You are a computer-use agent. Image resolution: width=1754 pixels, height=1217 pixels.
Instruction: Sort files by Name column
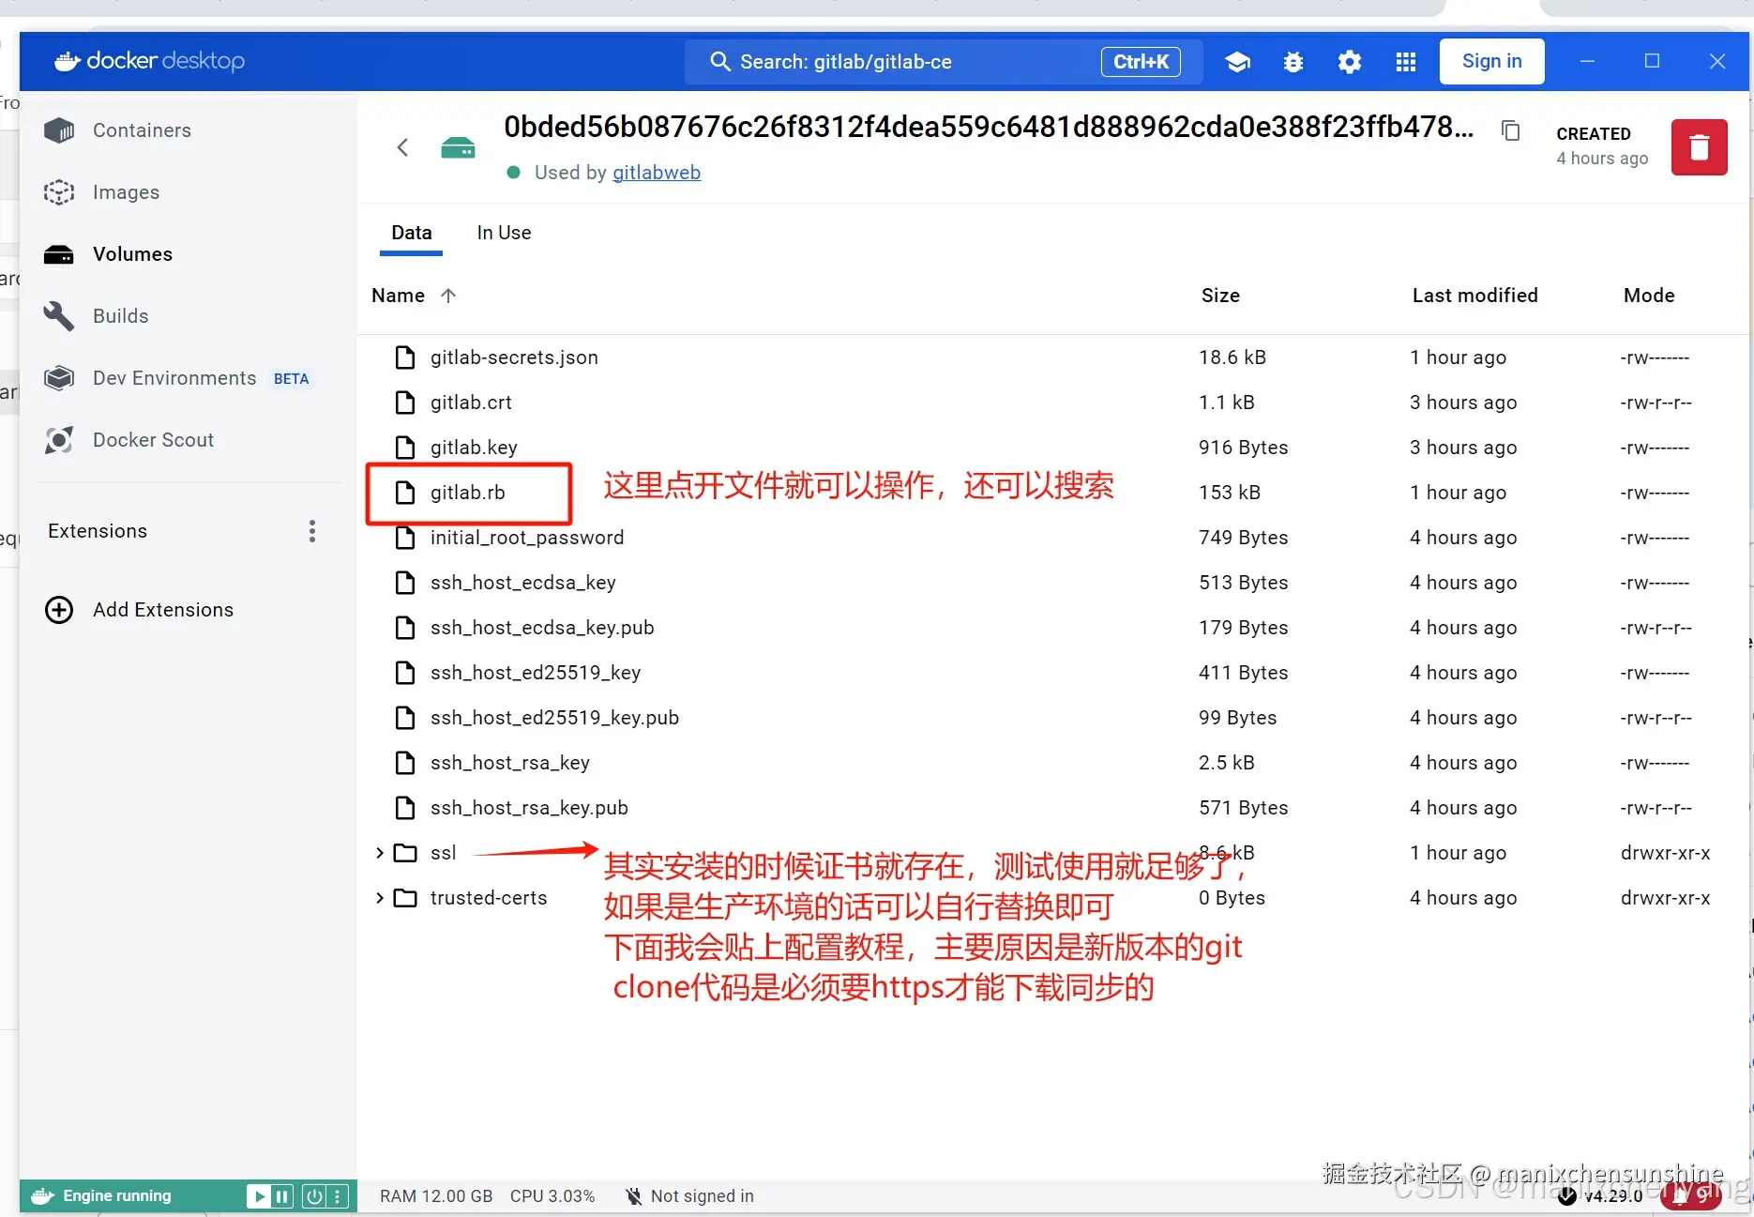pos(414,296)
